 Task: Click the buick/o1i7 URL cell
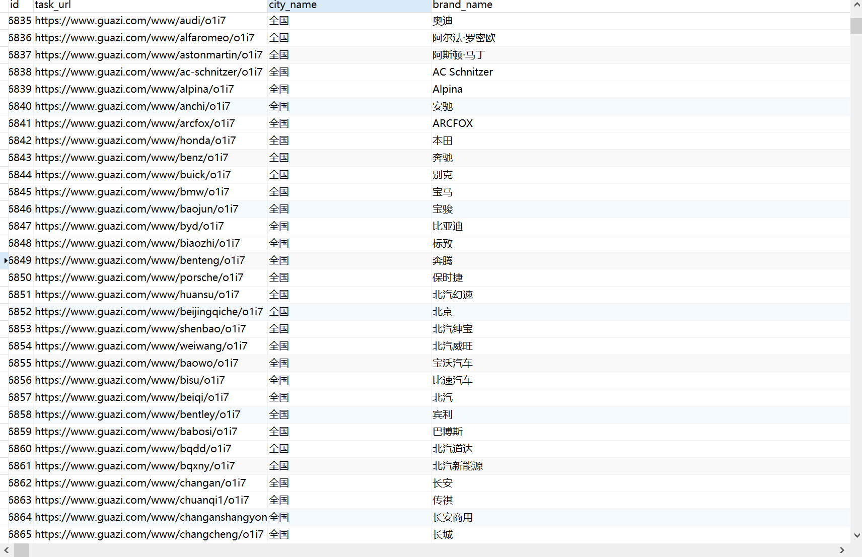coord(150,175)
